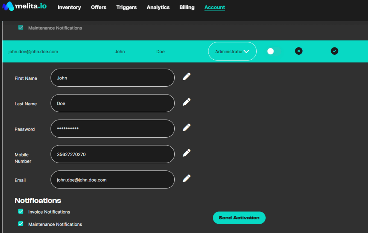The width and height of the screenshot is (368, 233).
Task: Toggle the switch in John Doe's row
Action: (274, 51)
